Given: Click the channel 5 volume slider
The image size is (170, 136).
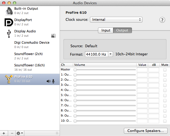Looking at the screenshot, I should coord(104,95).
